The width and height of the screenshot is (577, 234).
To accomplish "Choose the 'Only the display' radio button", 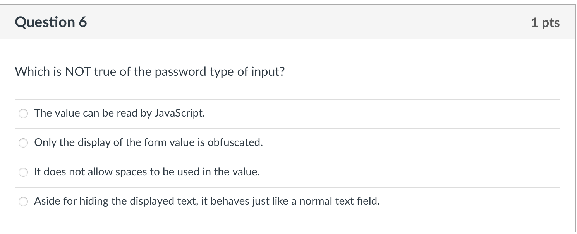I will click(x=24, y=143).
